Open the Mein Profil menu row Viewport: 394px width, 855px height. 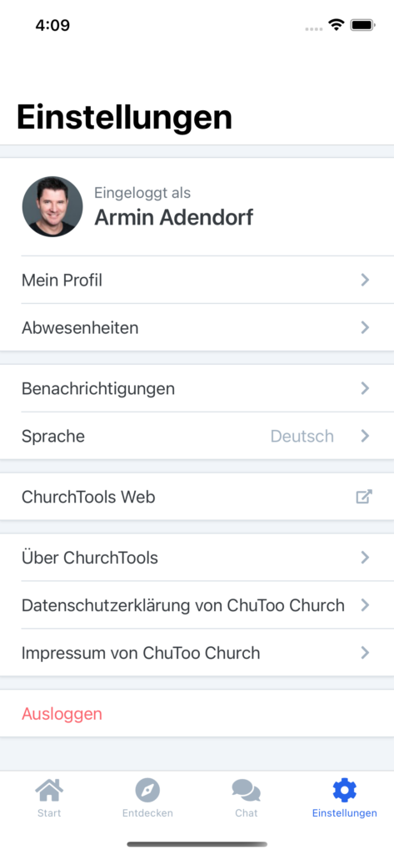(x=197, y=281)
